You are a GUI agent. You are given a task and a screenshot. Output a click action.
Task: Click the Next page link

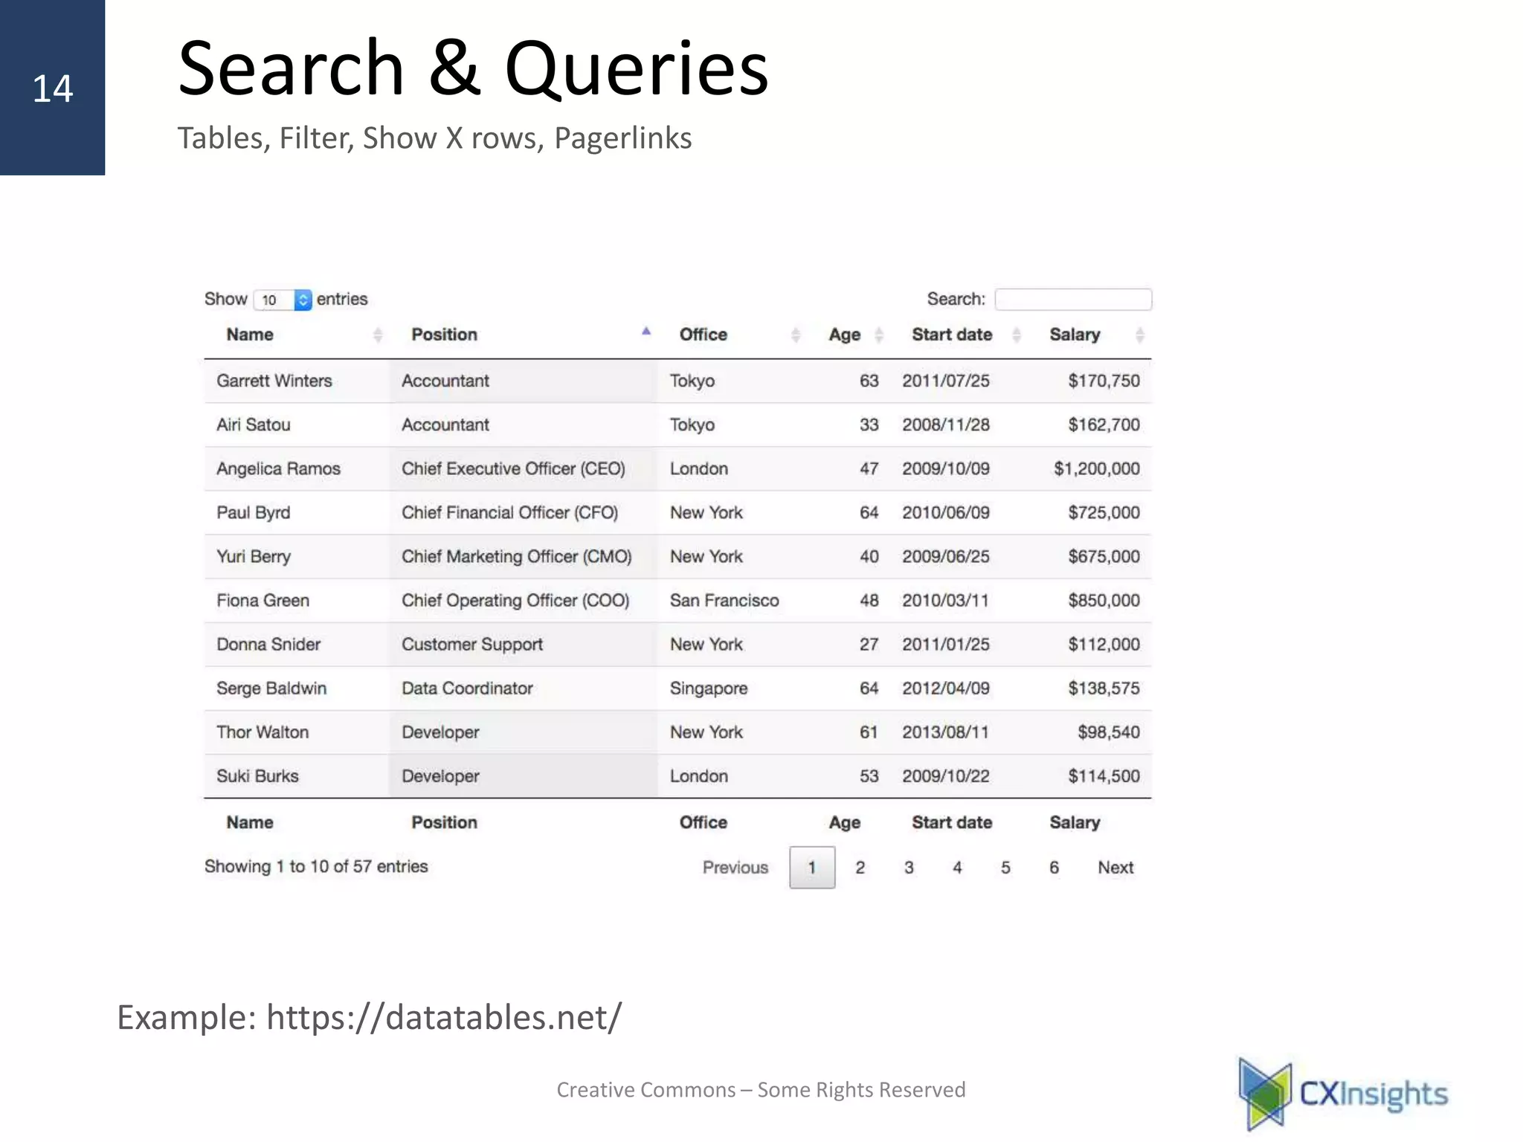1115,868
